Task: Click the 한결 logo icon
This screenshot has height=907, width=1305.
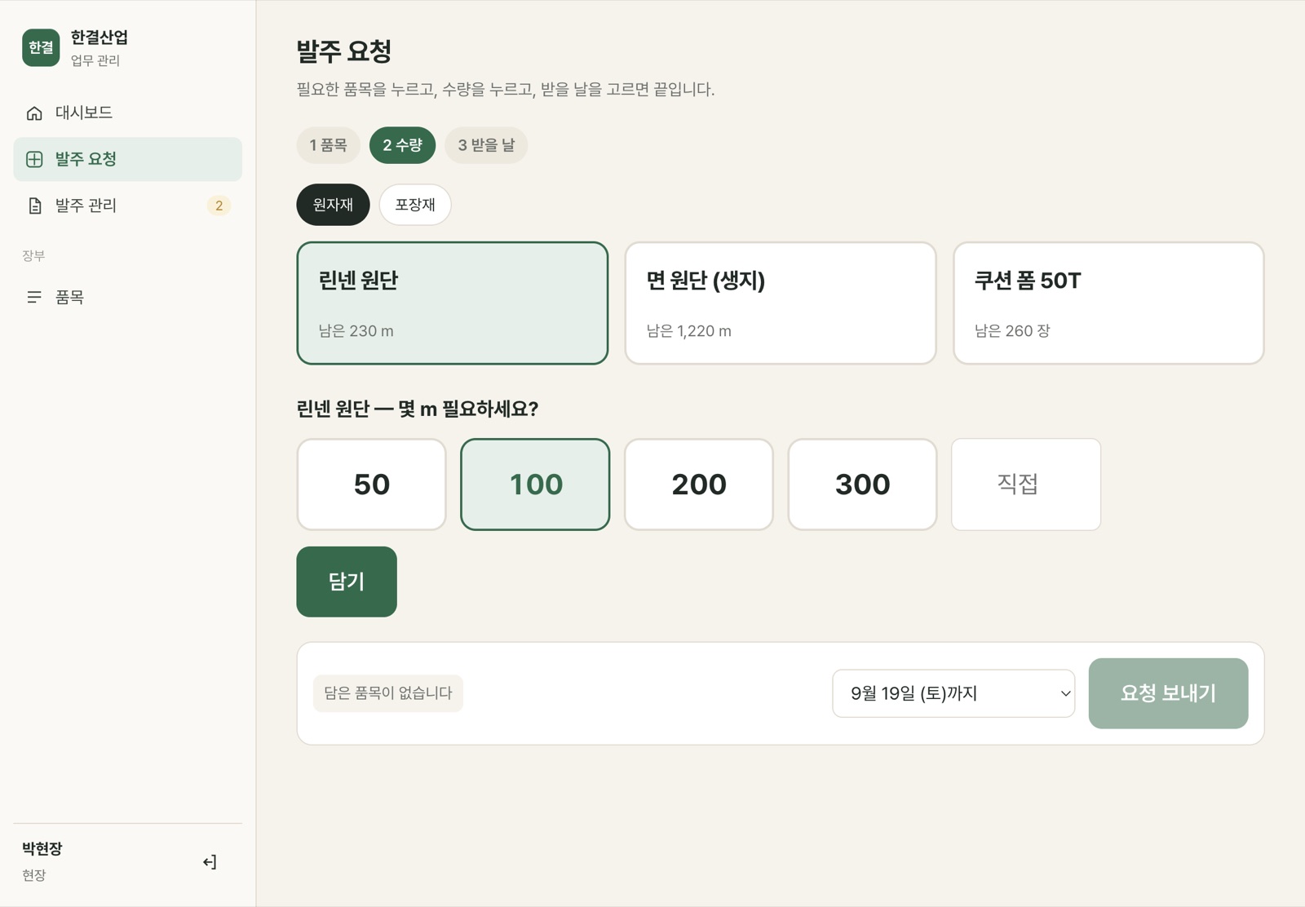Action: 41,47
